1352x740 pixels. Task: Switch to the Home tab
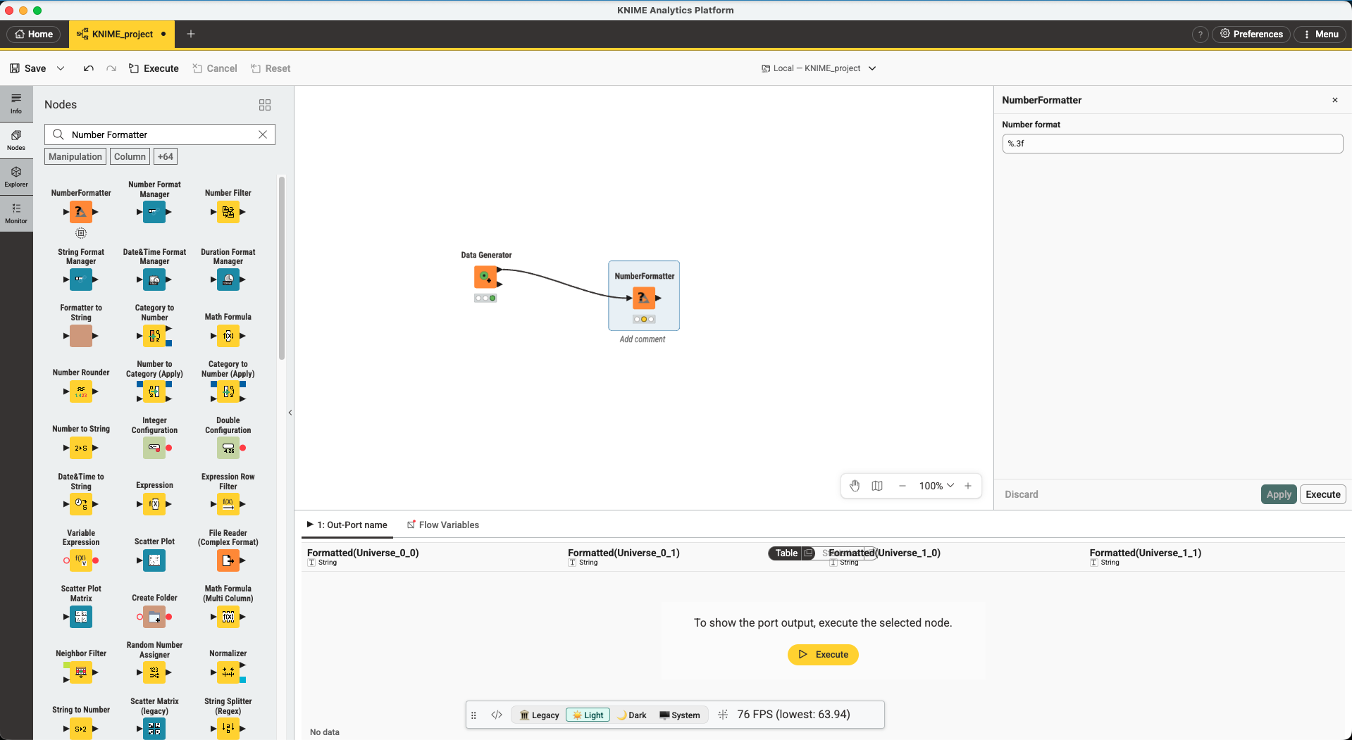(34, 34)
